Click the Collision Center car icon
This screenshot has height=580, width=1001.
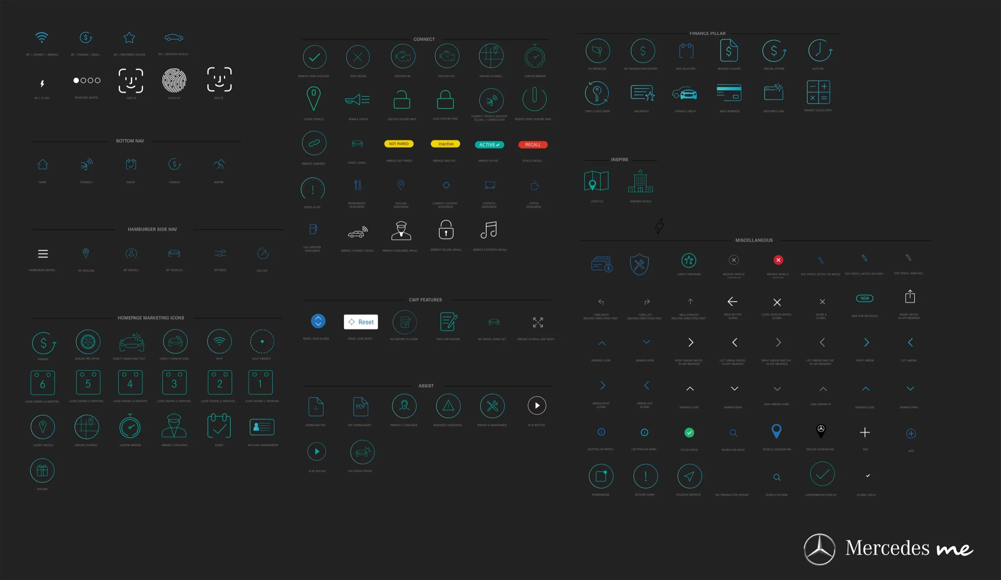tap(362, 452)
